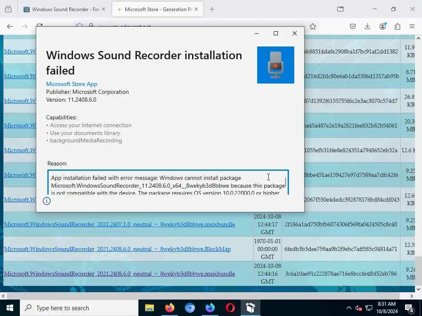
Task: Click hash 6fedb3b3dee759aa9b2f9ebc7aff585c04814a71
Action: click(x=341, y=249)
